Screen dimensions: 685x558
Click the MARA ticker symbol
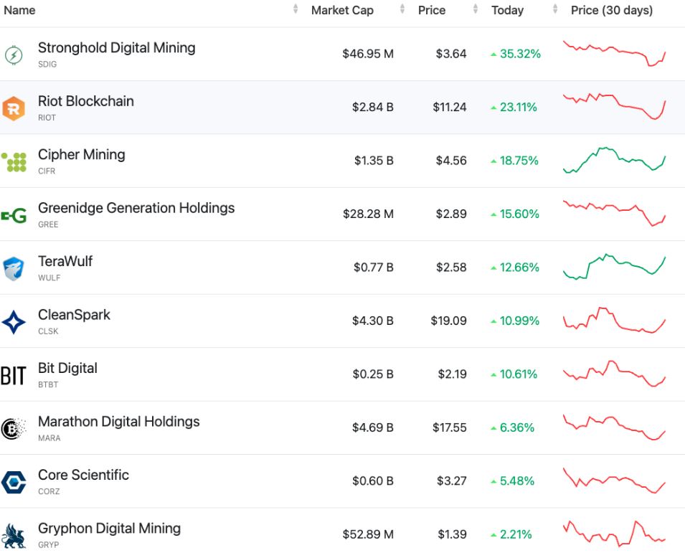point(49,438)
